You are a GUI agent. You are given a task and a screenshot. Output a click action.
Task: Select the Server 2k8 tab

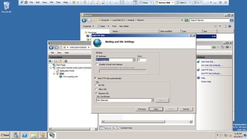(x=164, y=3)
